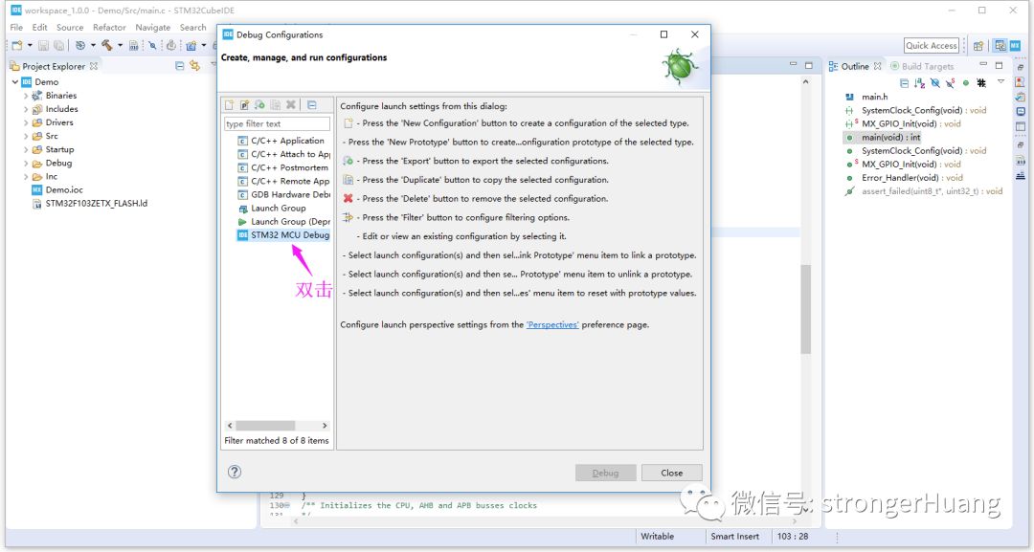Select STM32 MCU Debugging configuration type
Image resolution: width=1034 pixels, height=552 pixels.
point(283,235)
